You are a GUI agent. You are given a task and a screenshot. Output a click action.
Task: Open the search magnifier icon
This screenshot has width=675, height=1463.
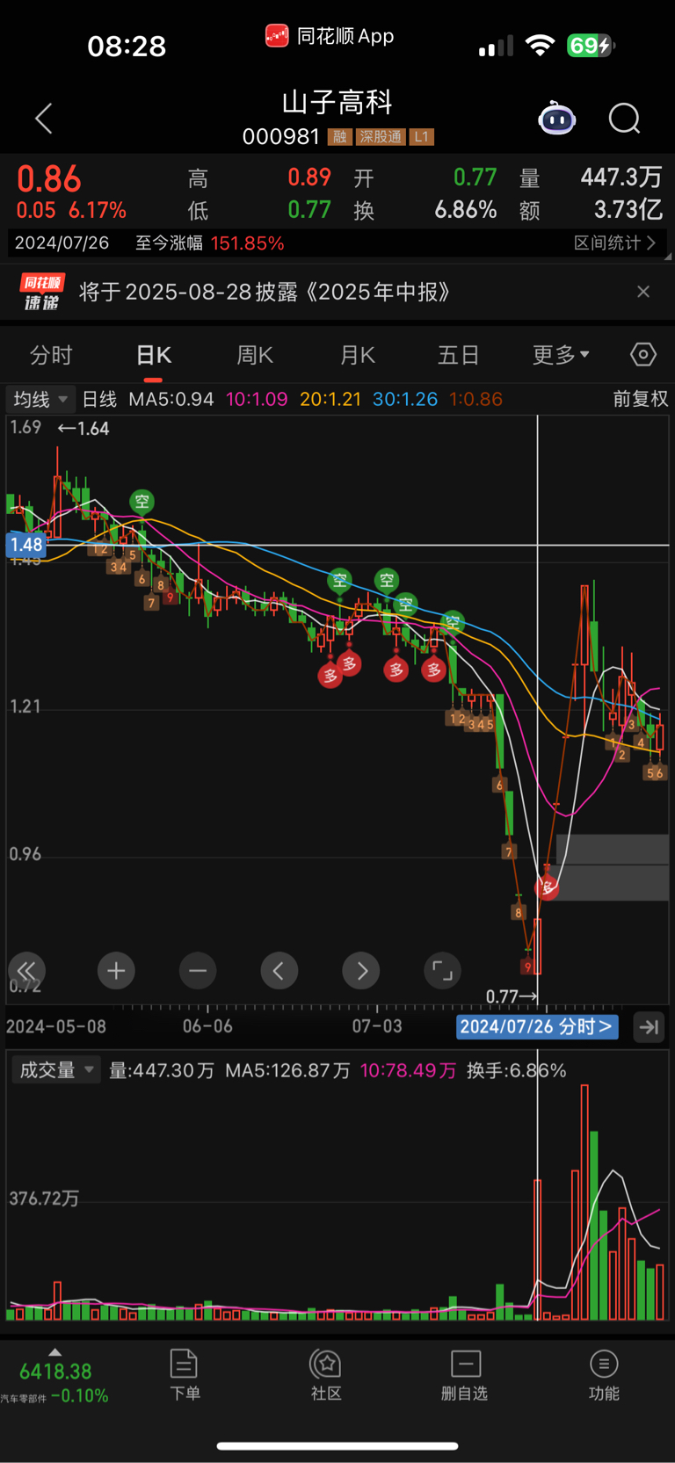point(625,118)
